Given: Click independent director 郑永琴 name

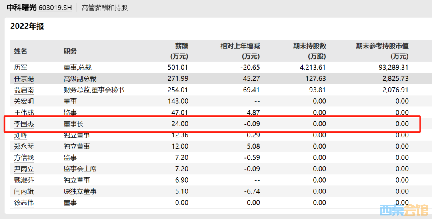Looking at the screenshot, I should (24, 147).
